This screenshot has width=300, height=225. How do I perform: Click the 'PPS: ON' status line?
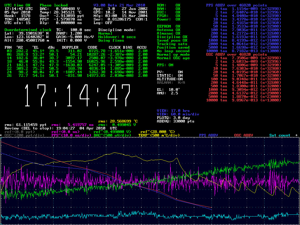tap(165, 65)
